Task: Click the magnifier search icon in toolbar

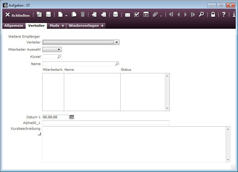Action: (x=201, y=14)
